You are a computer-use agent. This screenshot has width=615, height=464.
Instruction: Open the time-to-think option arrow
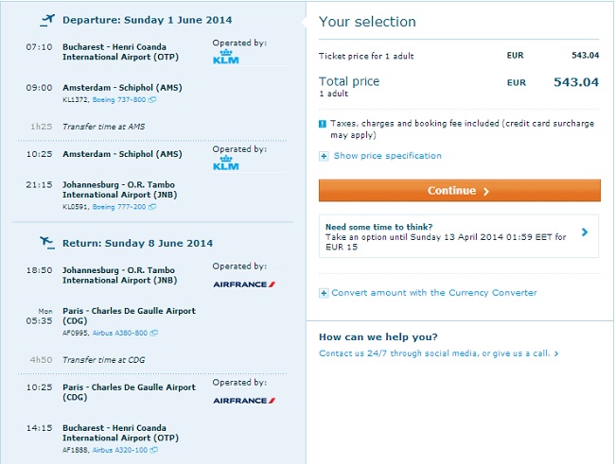click(585, 232)
